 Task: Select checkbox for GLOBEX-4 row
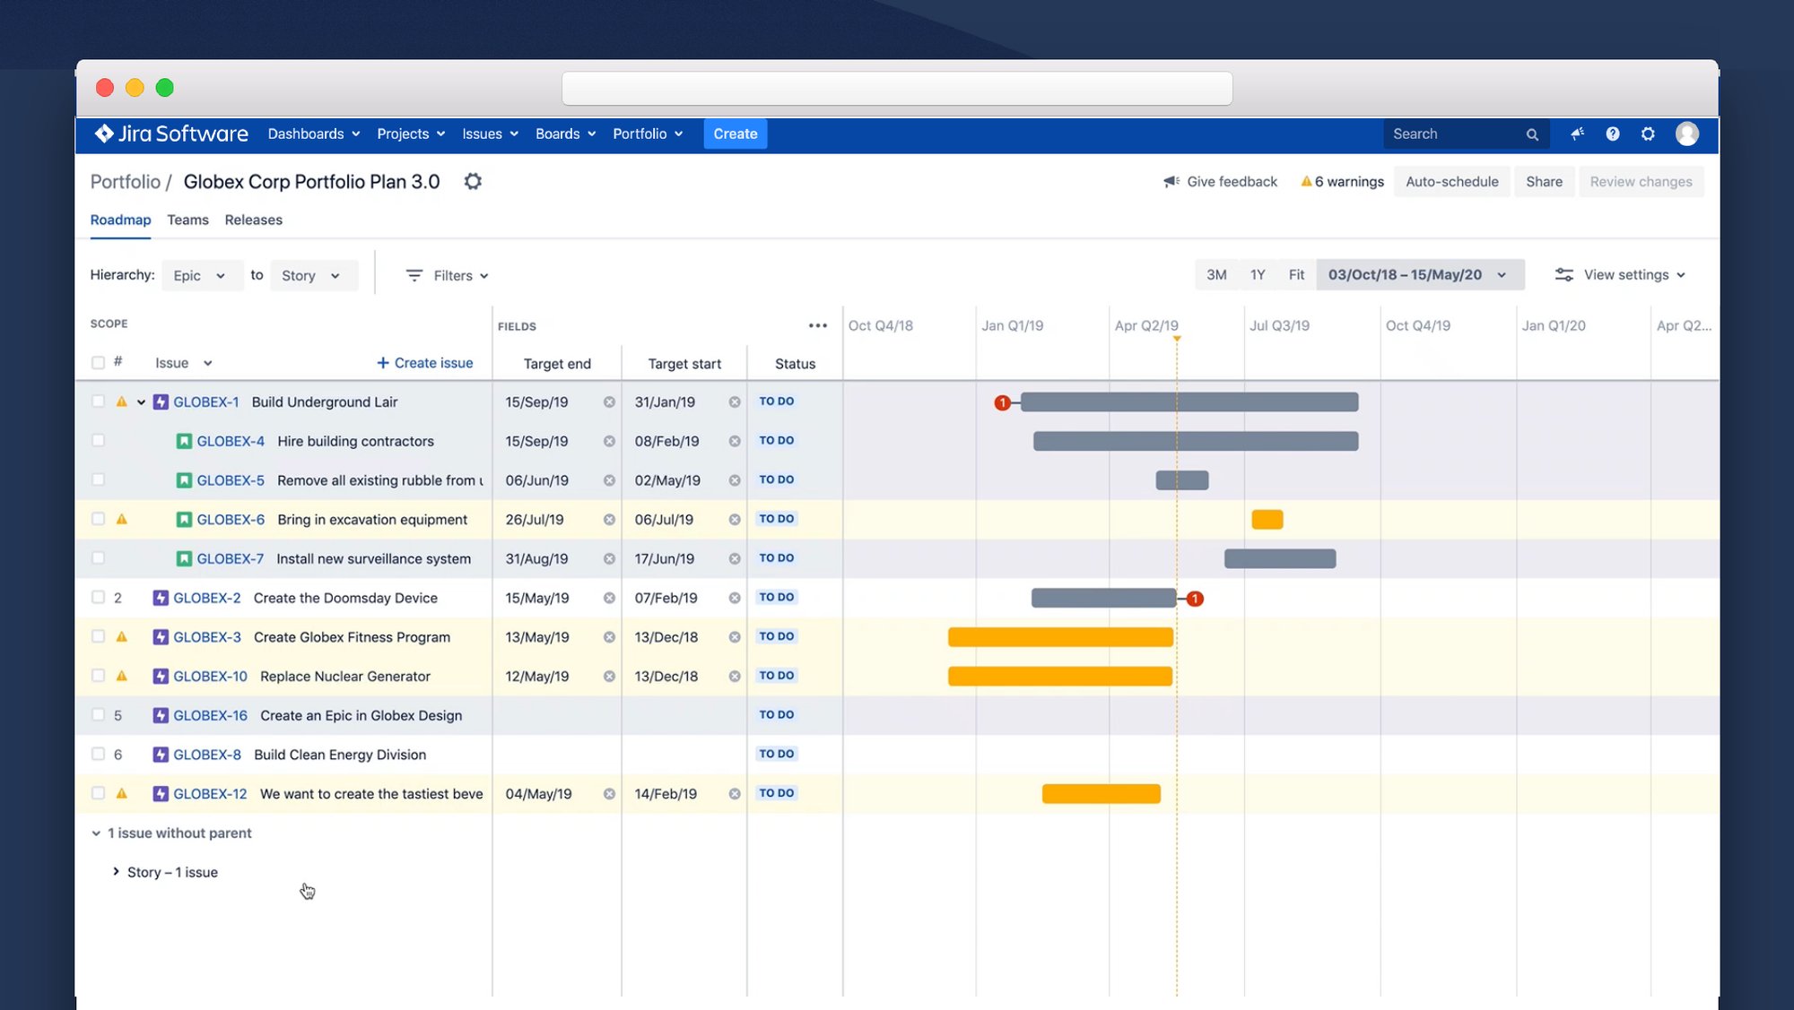click(98, 441)
